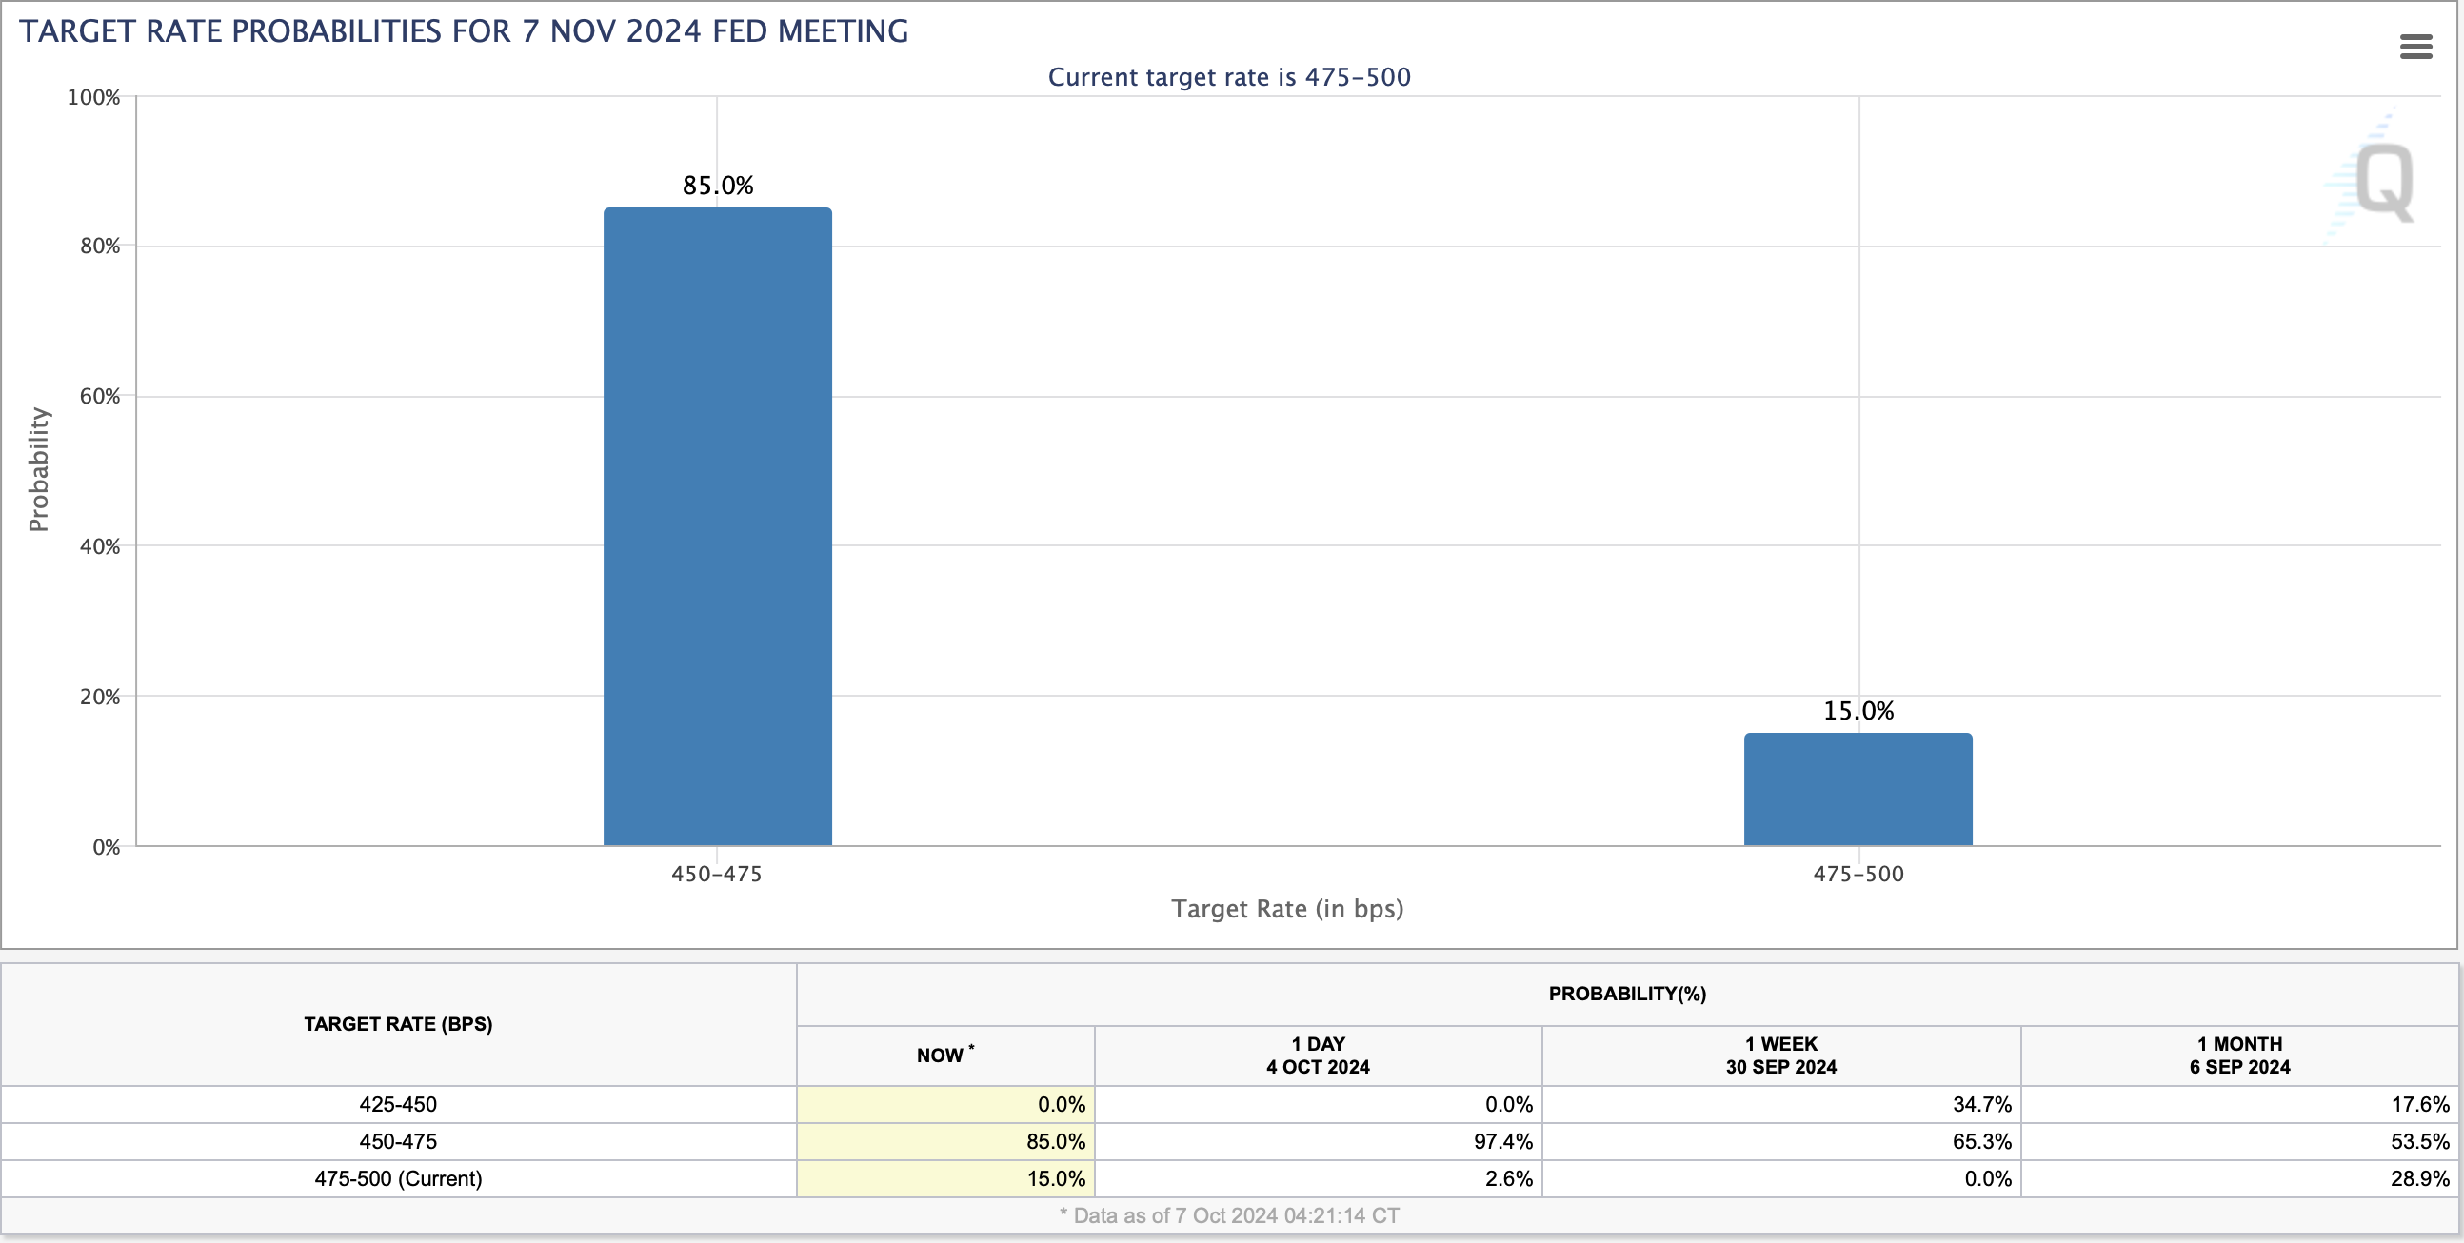Click the 450-475 table row label
The image size is (2464, 1243).
(398, 1142)
